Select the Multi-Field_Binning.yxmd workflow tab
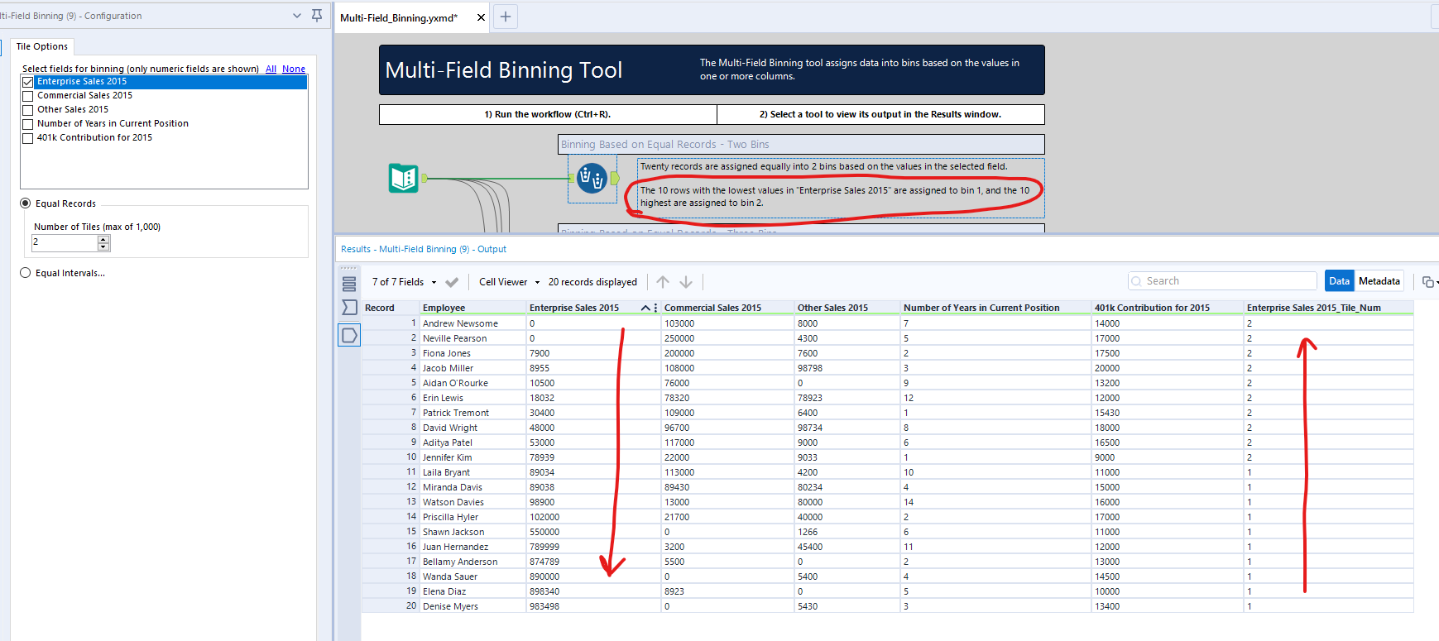This screenshot has width=1439, height=641. tap(399, 17)
